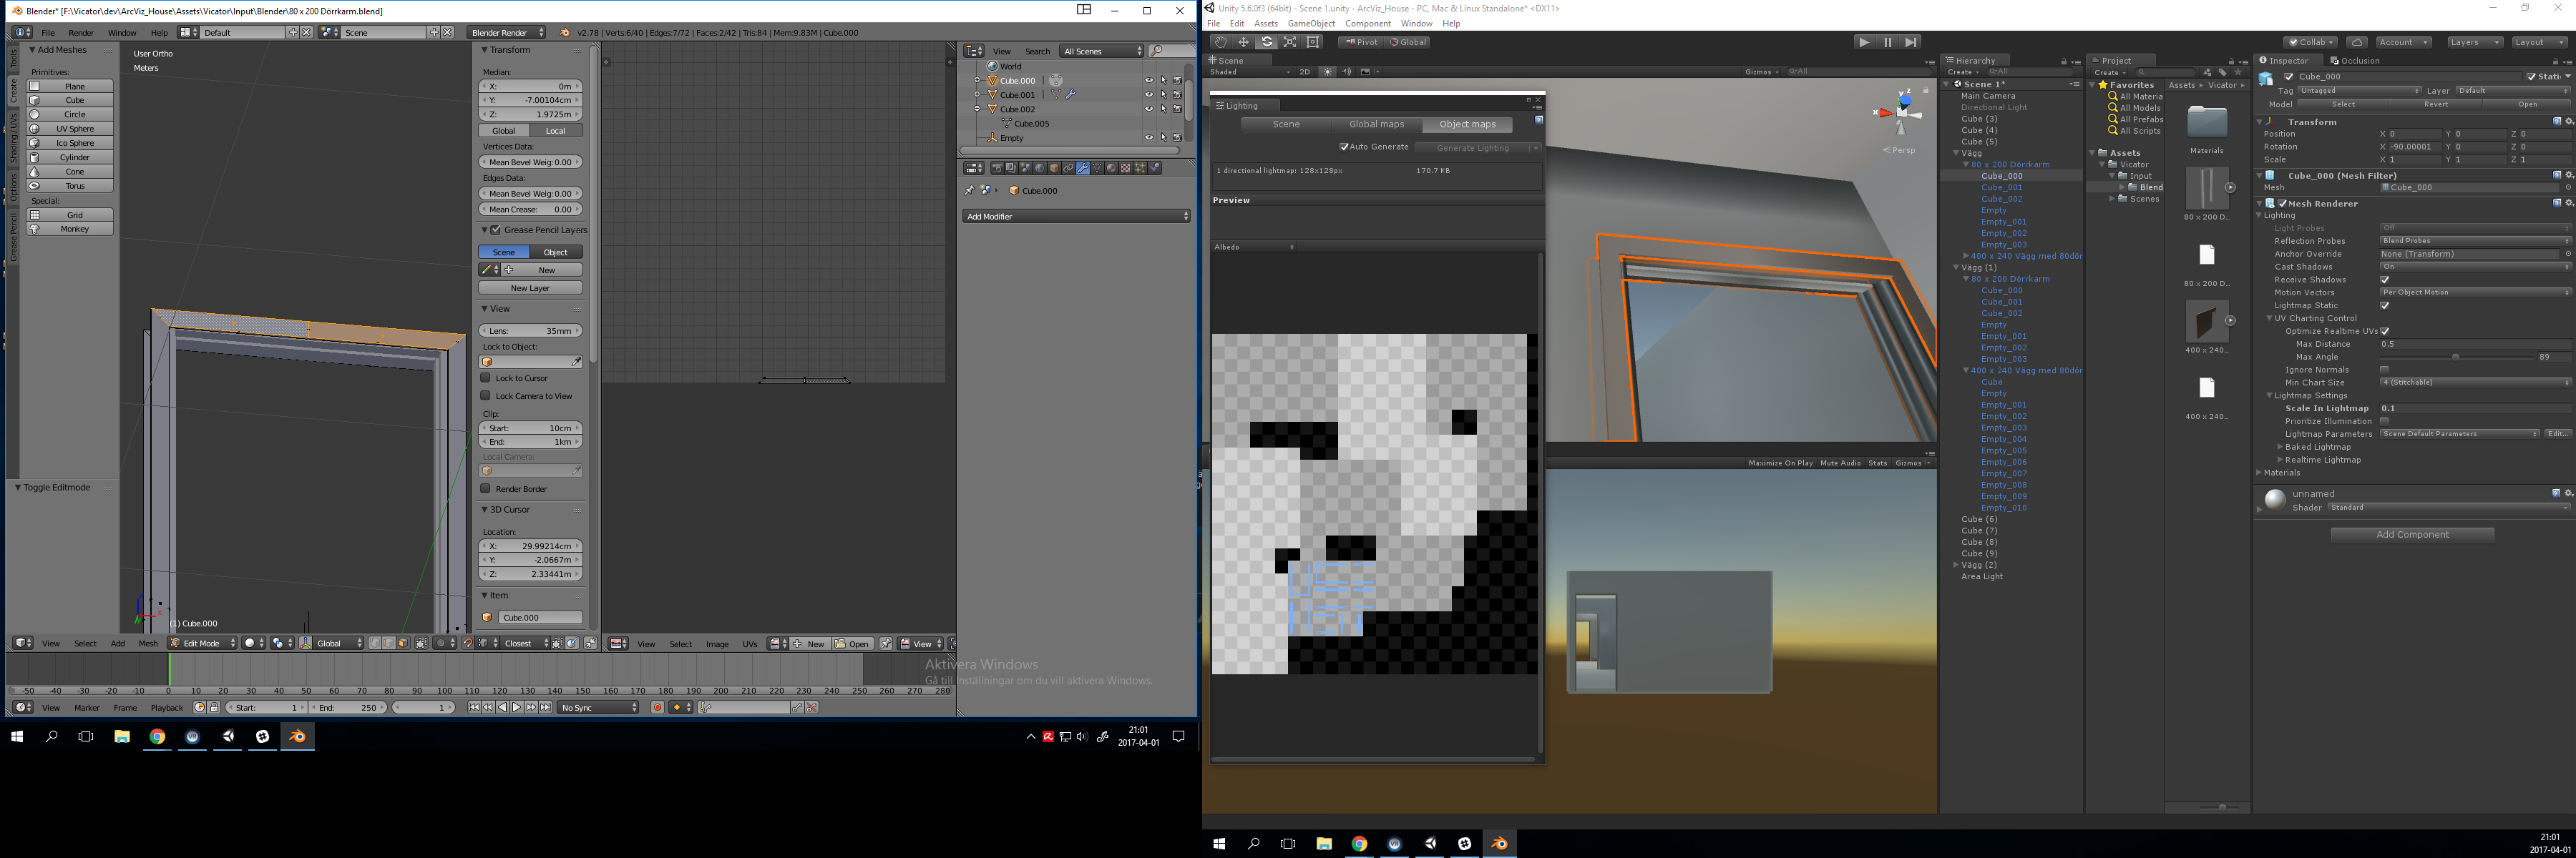The height and width of the screenshot is (858, 2576).
Task: Toggle Cube.002's eye visibility in the Blender outliner
Action: click(x=1149, y=109)
